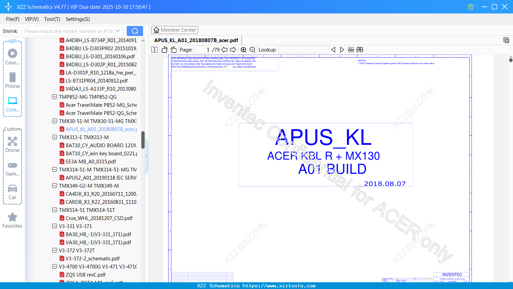Select the APUS_KL_A01_20180807B_acer.pdf tab
Viewport: 513px width, 289px height.
click(196, 40)
